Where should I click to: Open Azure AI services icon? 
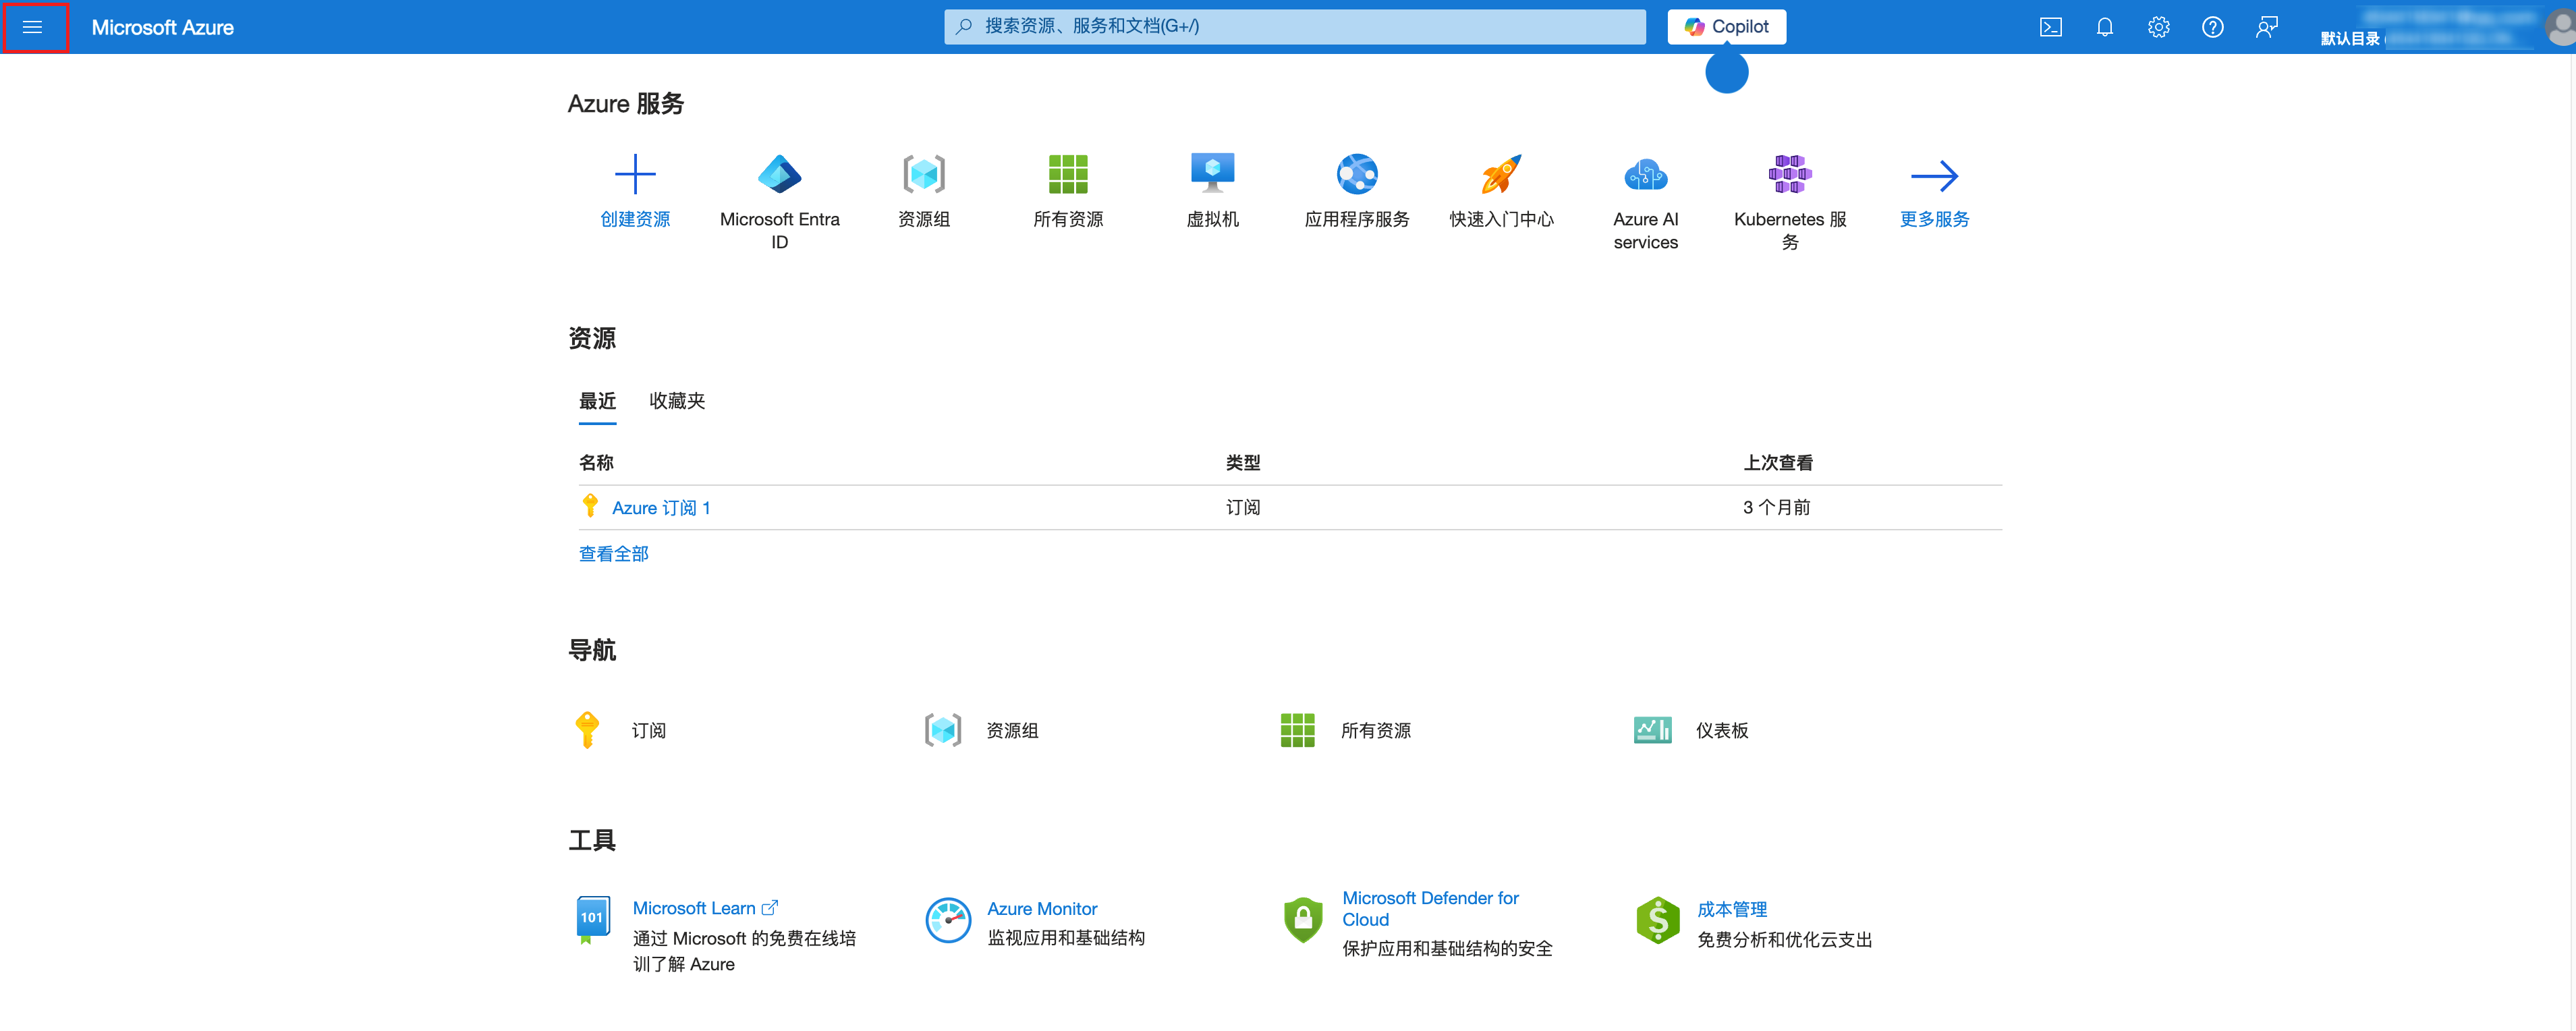[1645, 176]
